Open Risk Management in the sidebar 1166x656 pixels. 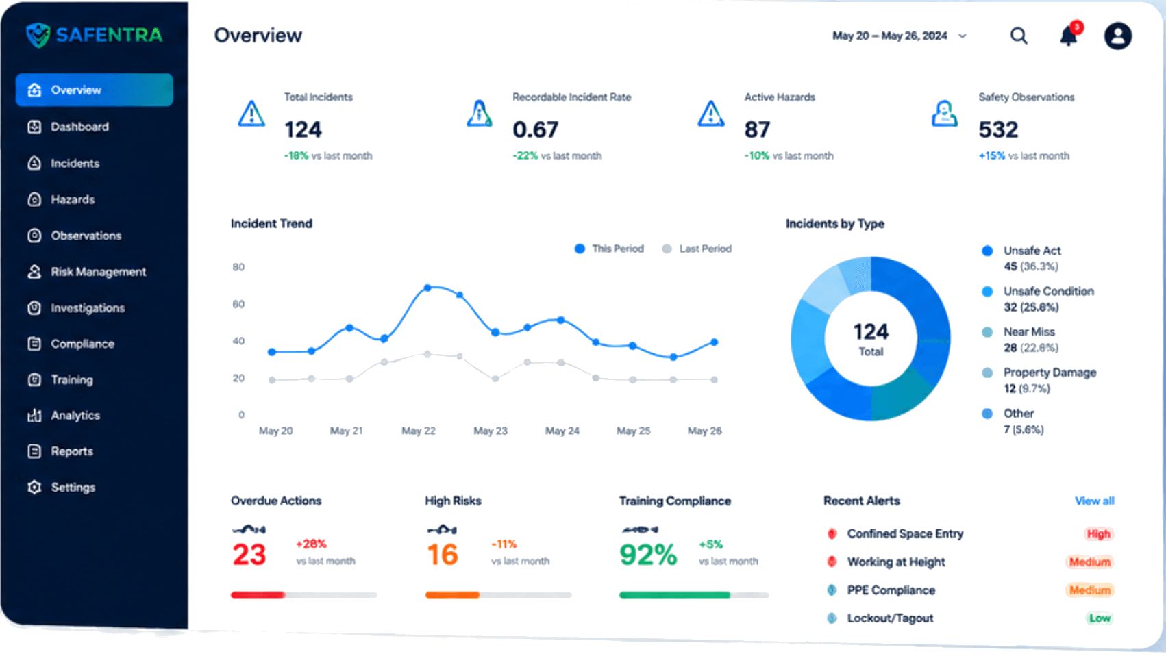click(x=99, y=272)
